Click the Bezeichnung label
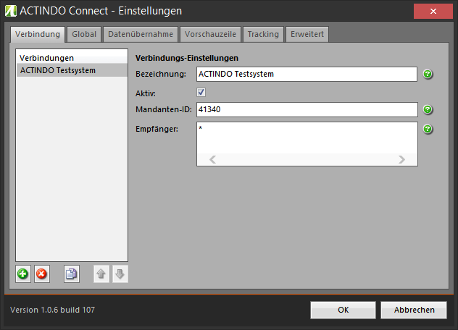The height and width of the screenshot is (330, 458). pyautogui.click(x=161, y=74)
